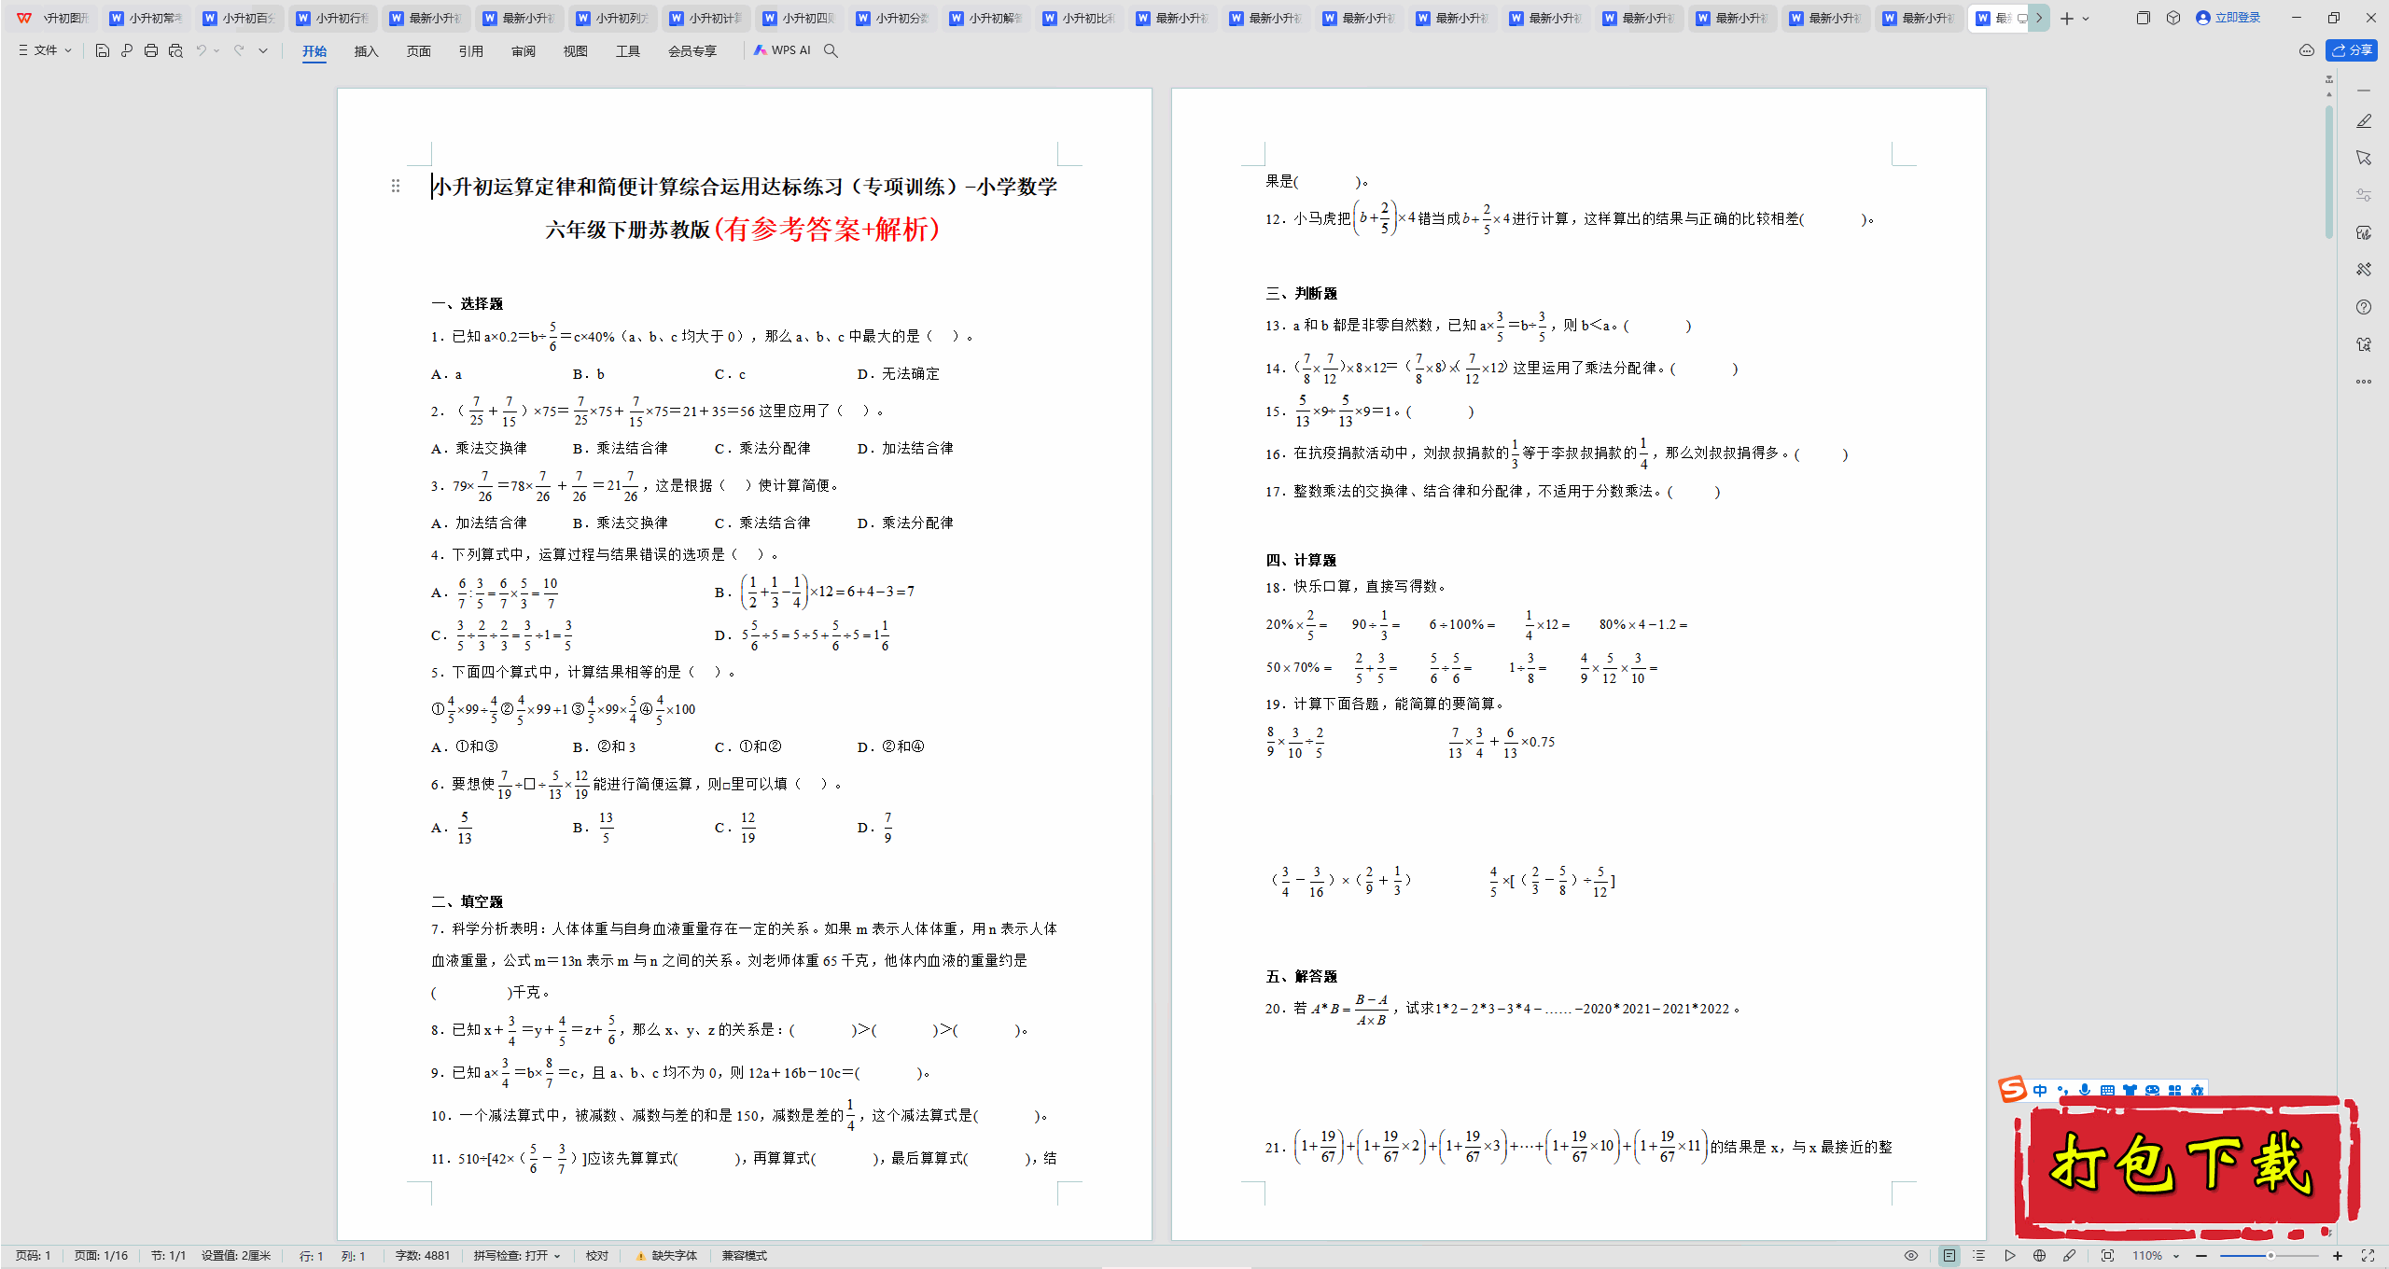
Task: Toggle page layout view button
Action: tap(1949, 1256)
